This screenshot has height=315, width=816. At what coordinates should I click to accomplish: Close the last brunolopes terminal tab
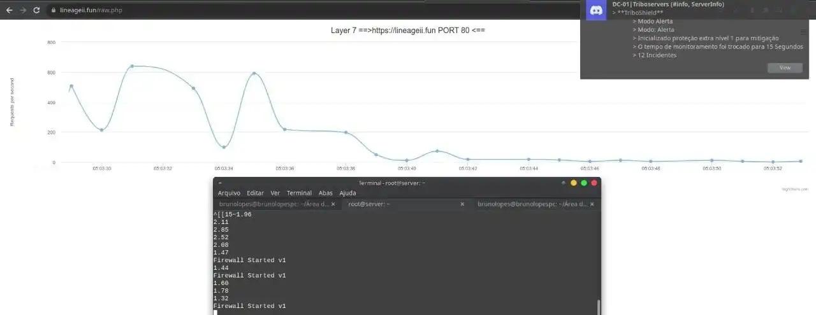592,204
